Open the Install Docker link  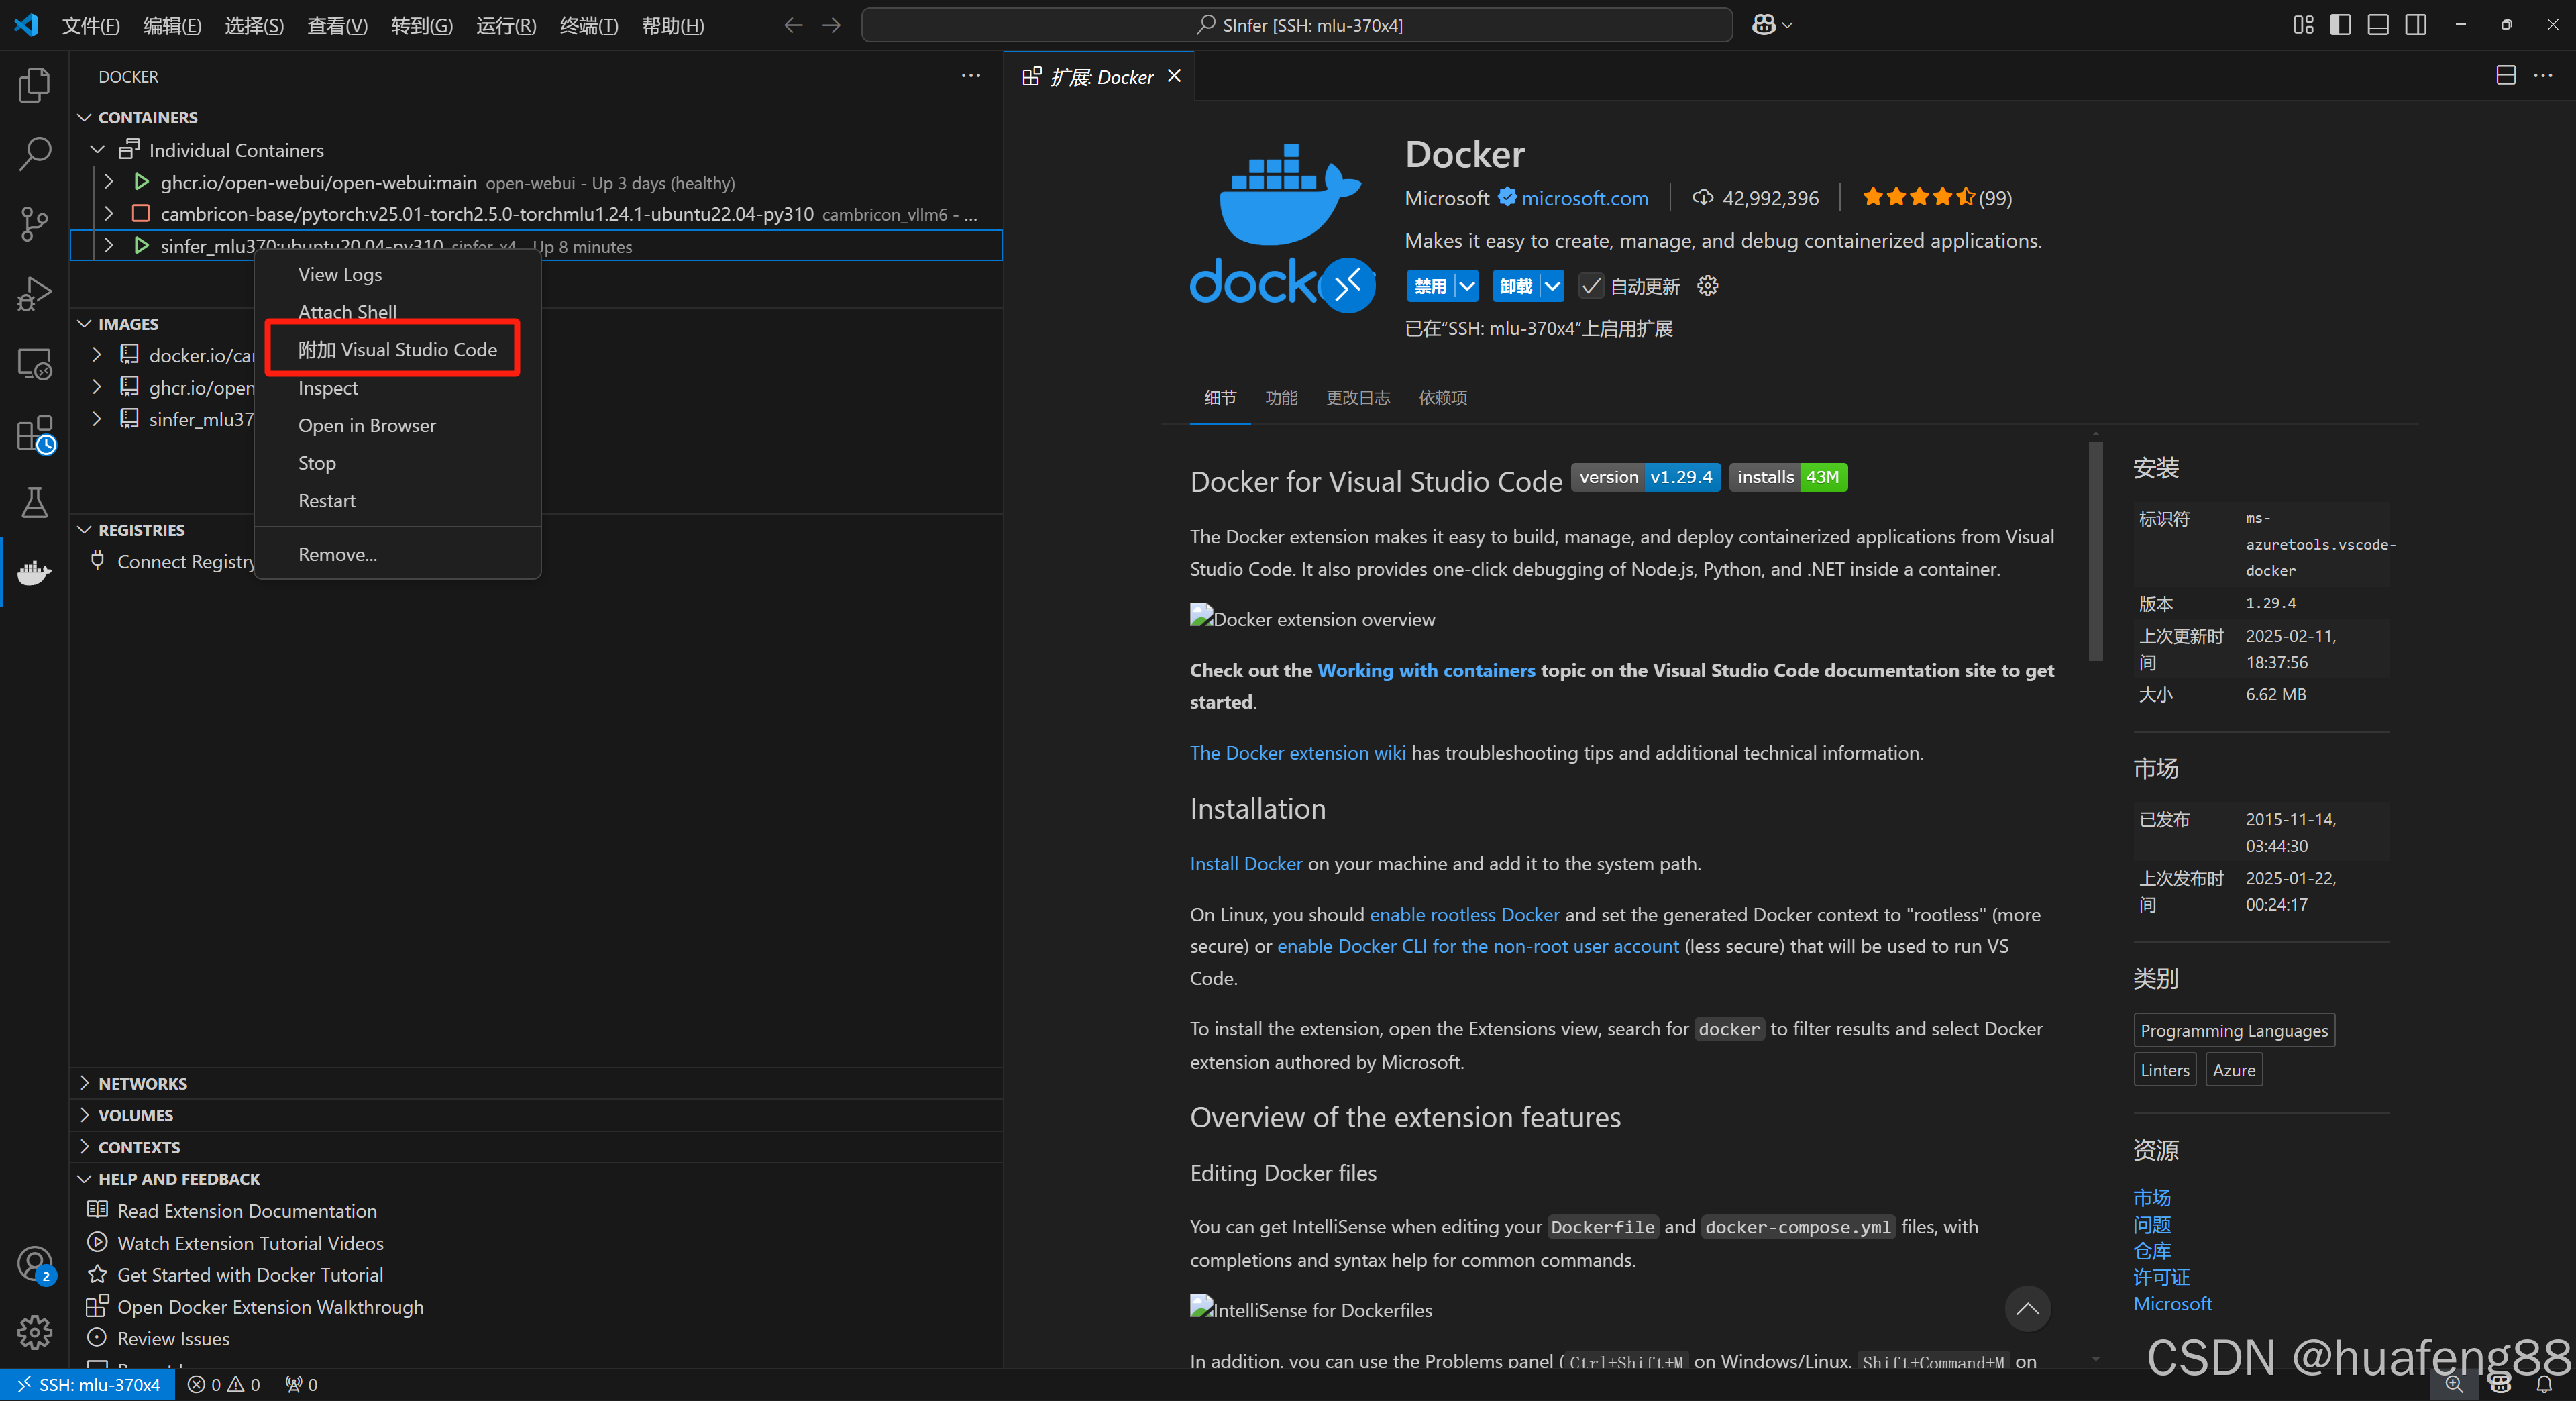click(1246, 864)
